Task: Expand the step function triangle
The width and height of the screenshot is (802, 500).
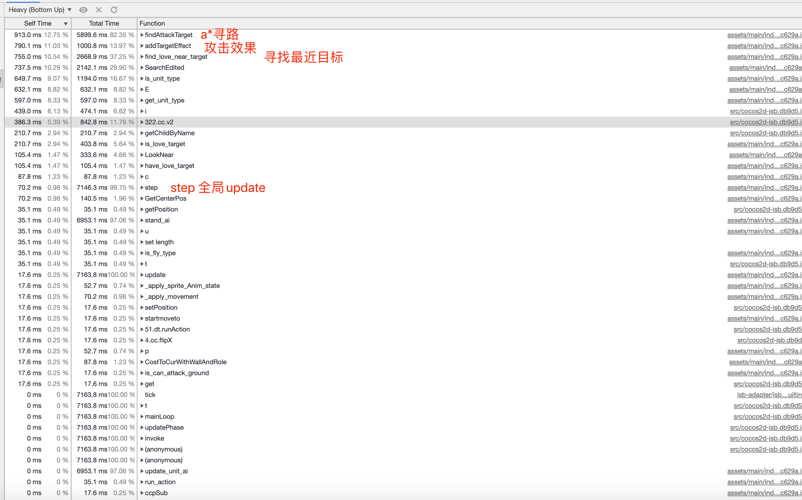Action: pyautogui.click(x=142, y=188)
